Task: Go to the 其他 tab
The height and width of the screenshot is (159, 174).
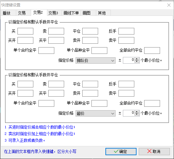Action: pos(103,13)
